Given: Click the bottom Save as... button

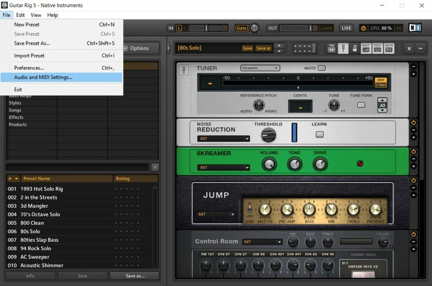Looking at the screenshot, I should (135, 276).
